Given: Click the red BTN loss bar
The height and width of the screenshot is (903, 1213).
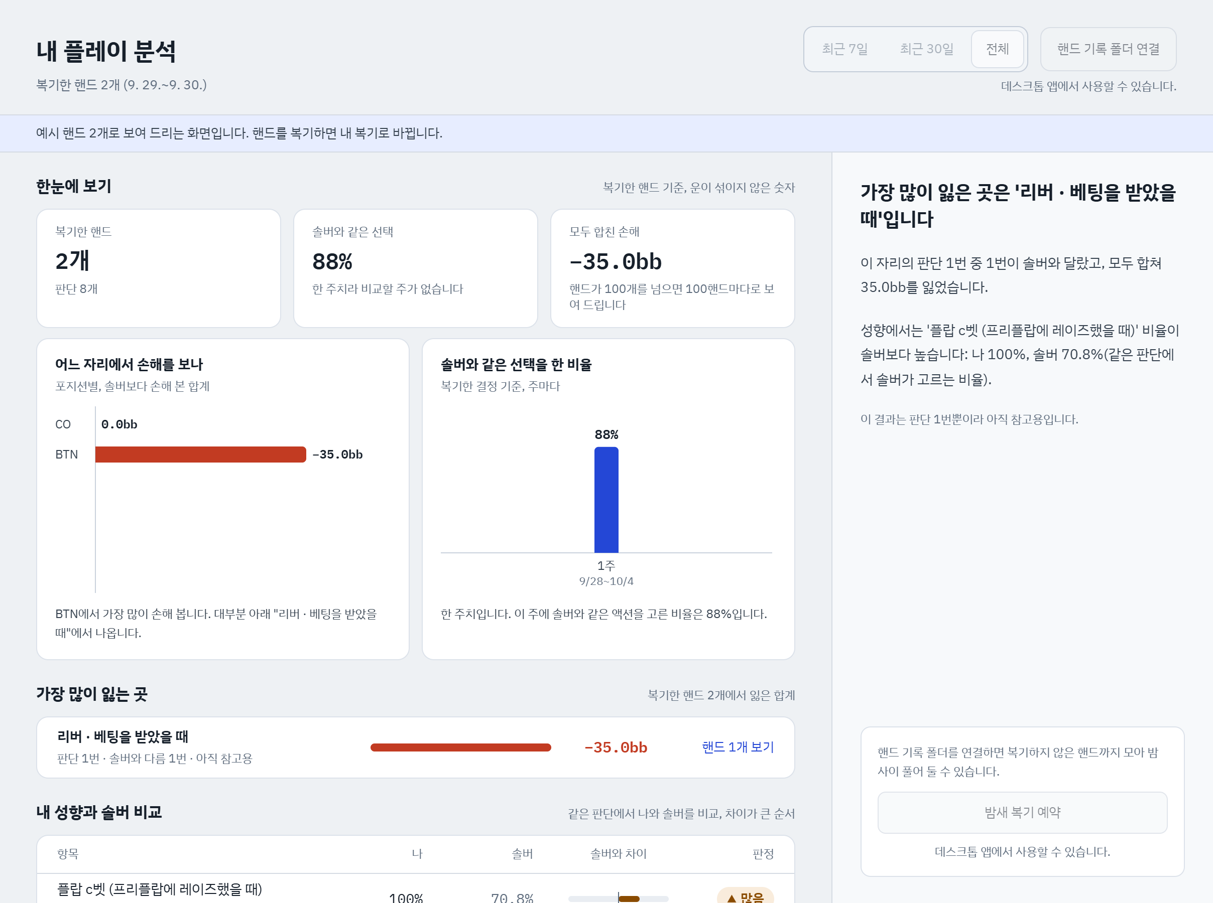Looking at the screenshot, I should point(201,454).
